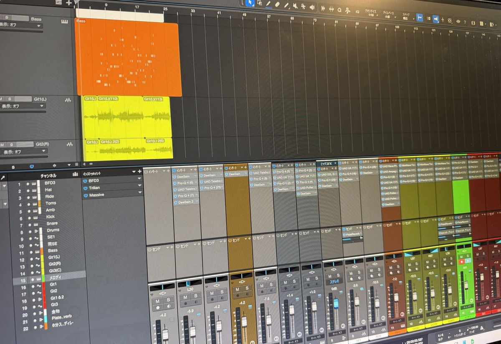Click waveform icon on Gt2(R) track header
Screen dimensions: 501x344
tap(69, 145)
